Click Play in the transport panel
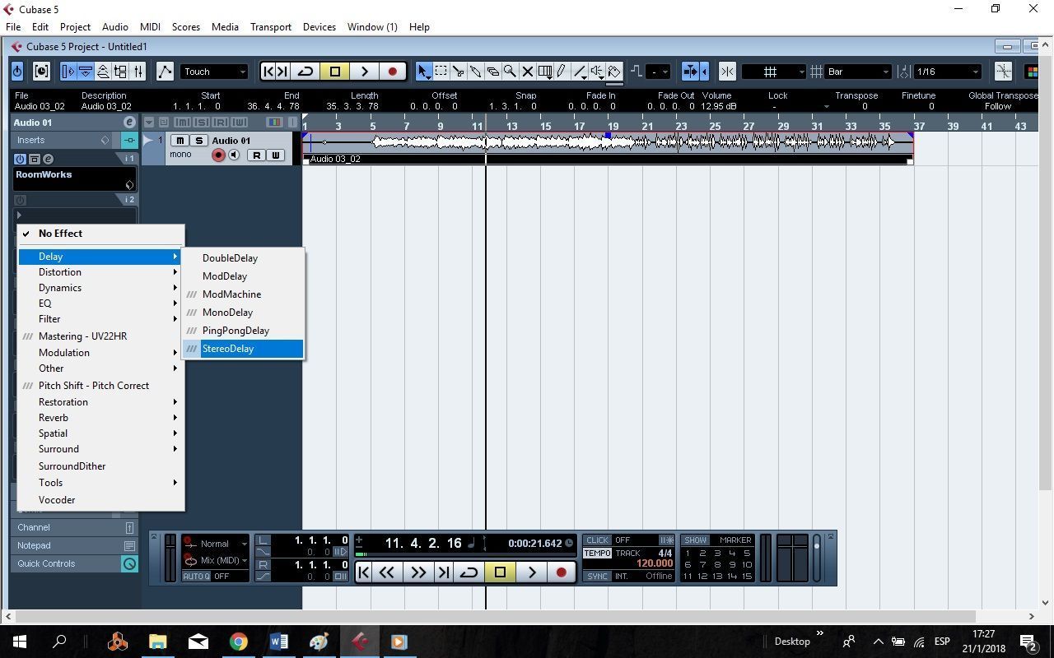This screenshot has width=1054, height=658. pos(532,572)
